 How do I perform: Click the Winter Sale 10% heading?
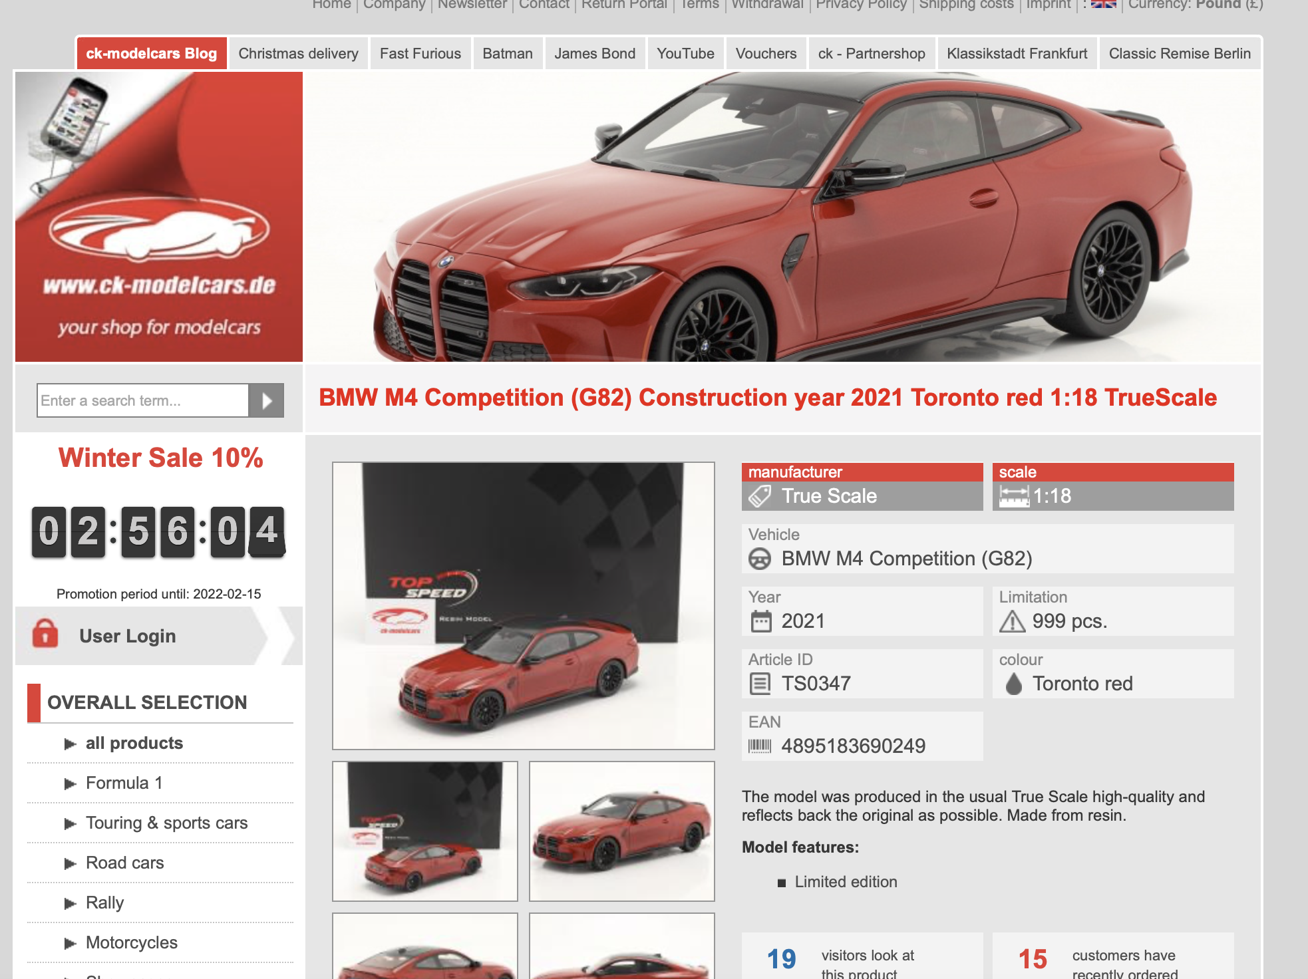[x=160, y=458]
